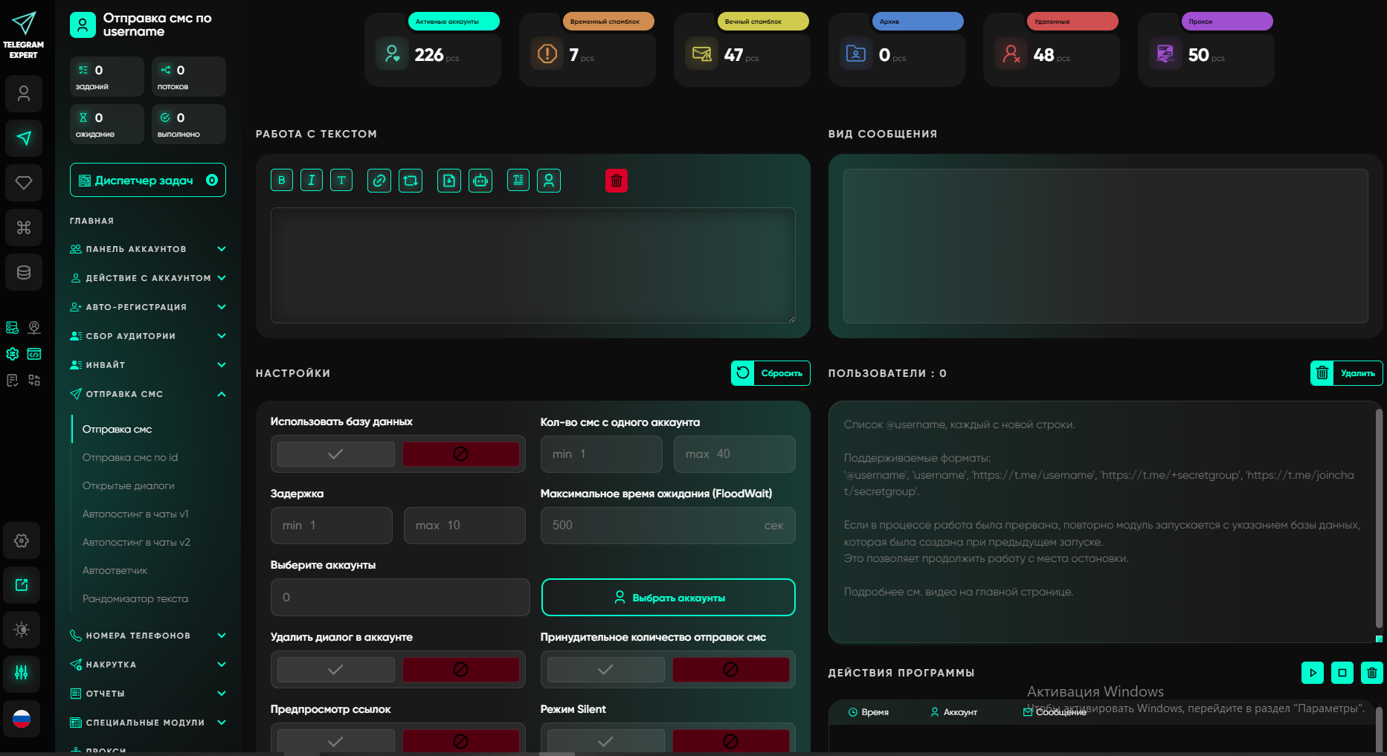Expand the 'Номера телефонов' section
This screenshot has height=756, width=1387.
pyautogui.click(x=147, y=636)
